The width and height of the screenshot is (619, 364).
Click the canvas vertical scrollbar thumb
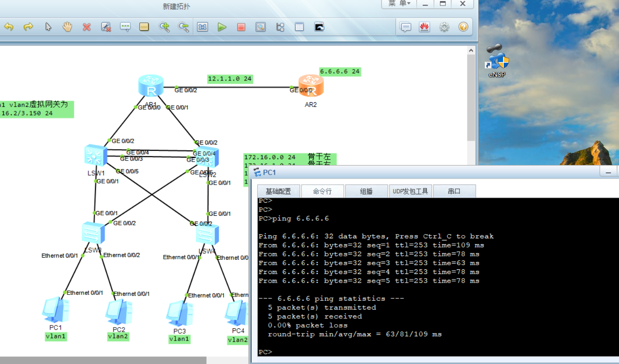click(471, 98)
